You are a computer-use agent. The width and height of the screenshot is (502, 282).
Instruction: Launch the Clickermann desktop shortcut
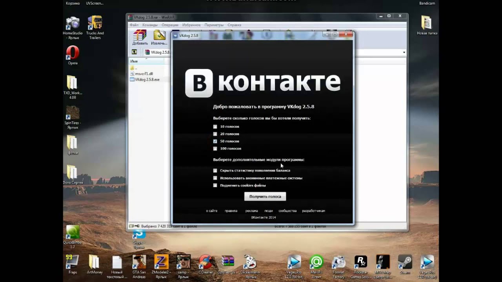click(250, 267)
